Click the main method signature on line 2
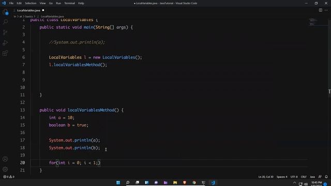The height and width of the screenshot is (186, 331). tap(86, 27)
